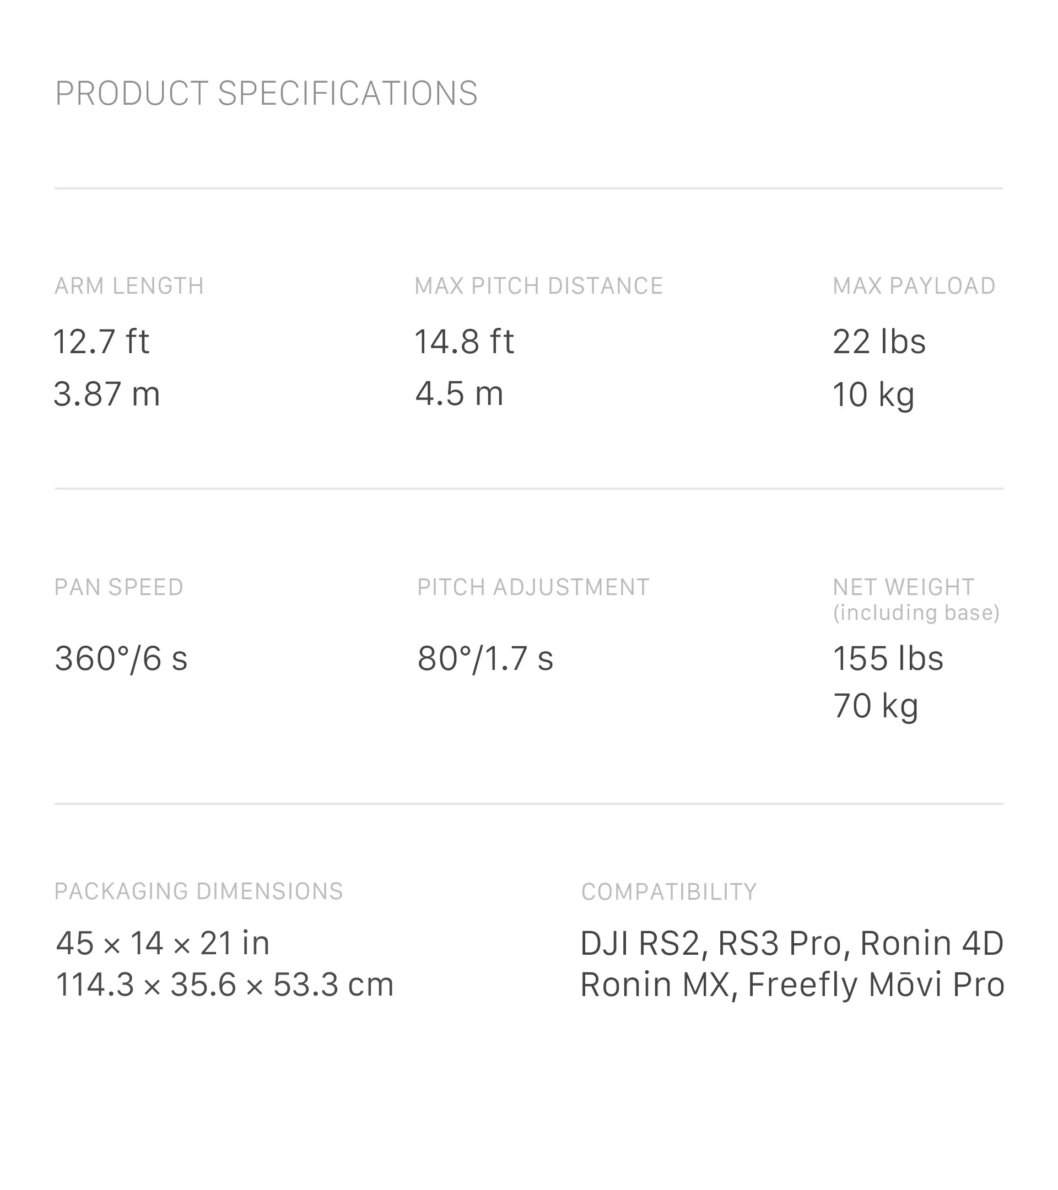Select the 360°/6 s pan speed value
The height and width of the screenshot is (1190, 1058).
tap(121, 659)
